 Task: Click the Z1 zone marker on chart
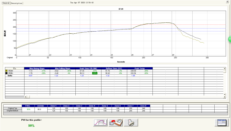point(30,55)
